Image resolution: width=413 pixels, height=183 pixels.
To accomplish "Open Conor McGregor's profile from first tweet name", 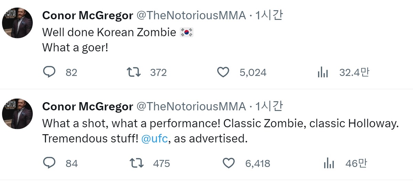I will (x=87, y=16).
